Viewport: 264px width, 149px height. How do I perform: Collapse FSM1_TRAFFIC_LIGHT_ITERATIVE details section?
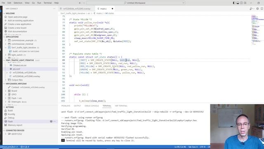coord(5,60)
